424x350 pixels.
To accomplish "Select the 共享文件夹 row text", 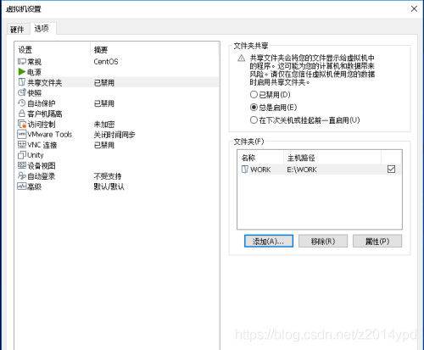I will point(45,82).
